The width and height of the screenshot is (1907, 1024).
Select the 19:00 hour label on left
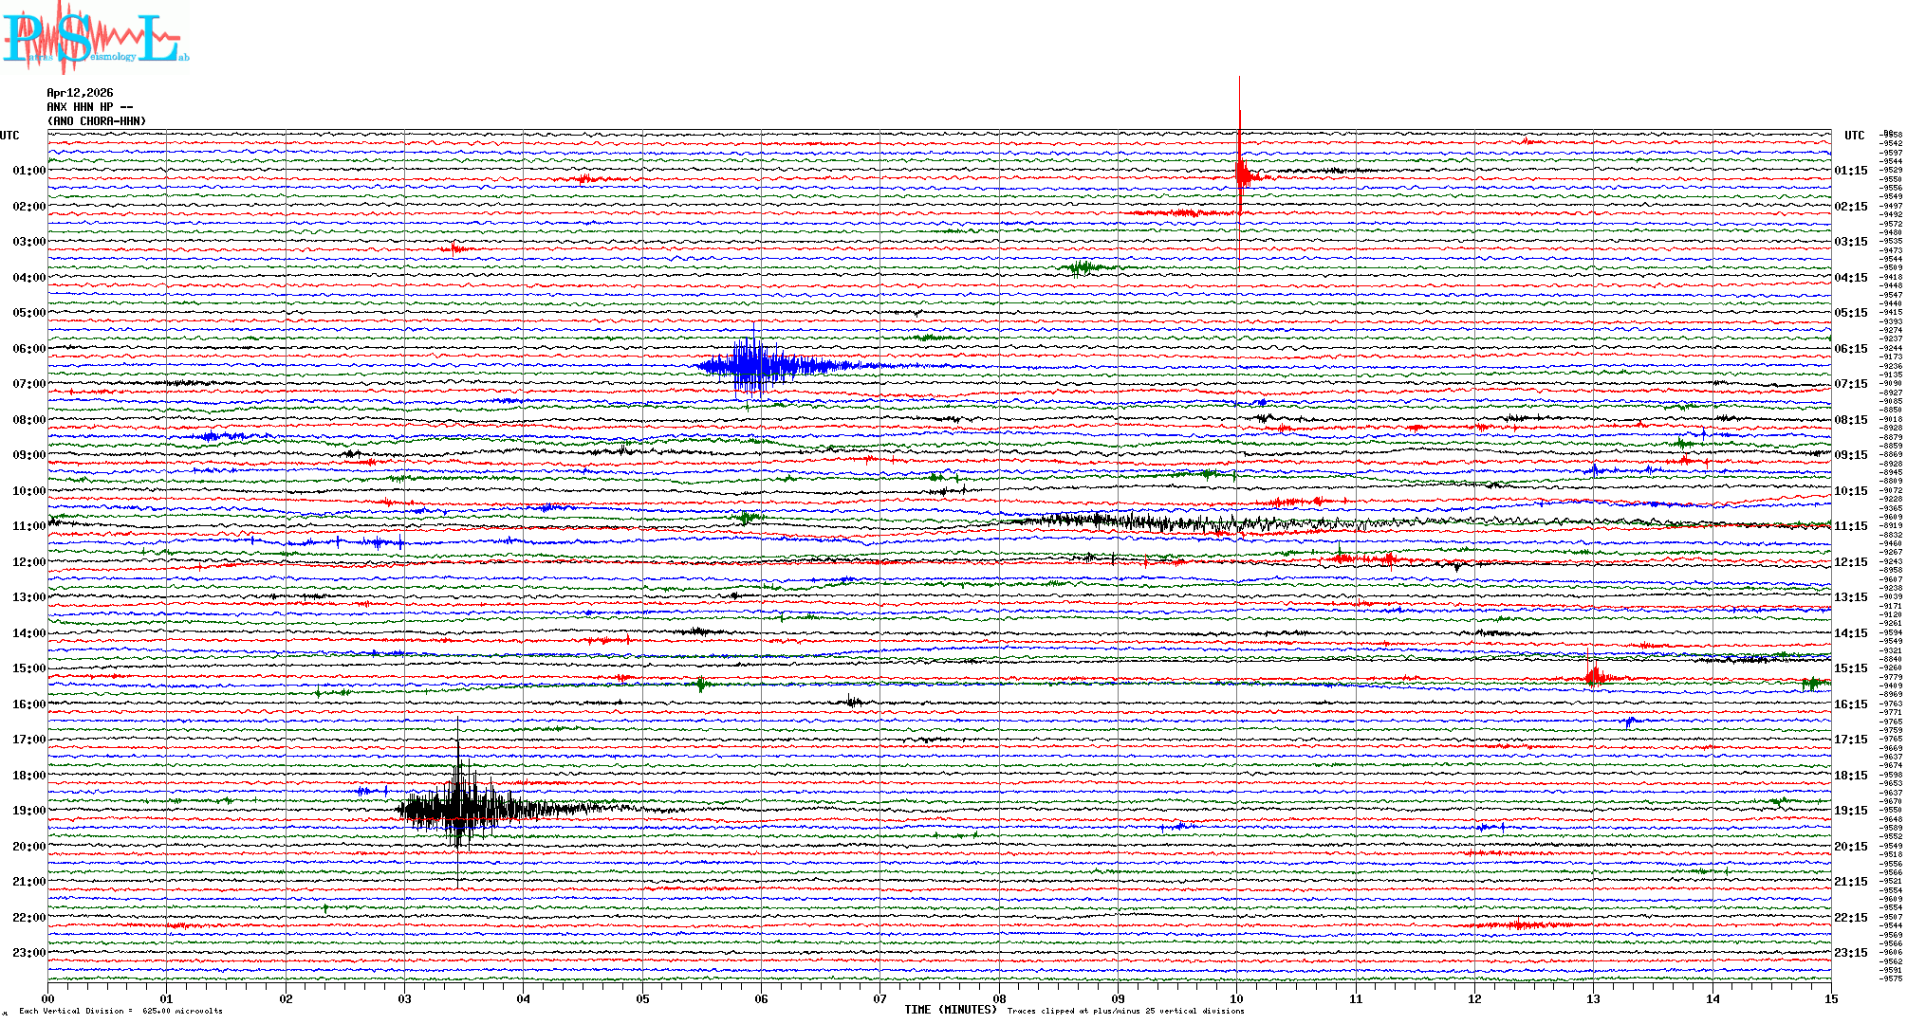[28, 811]
